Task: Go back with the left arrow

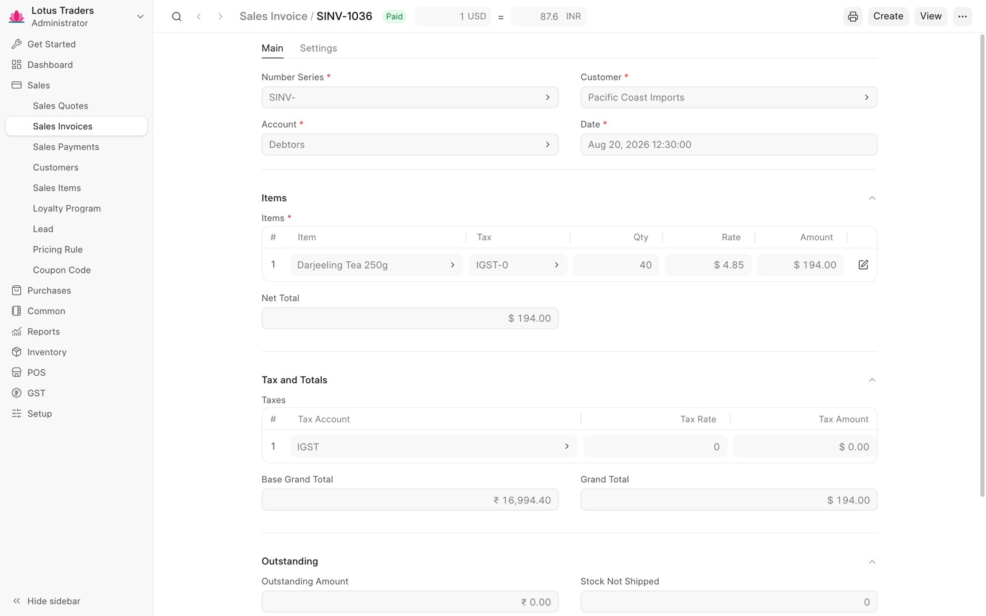Action: (198, 17)
